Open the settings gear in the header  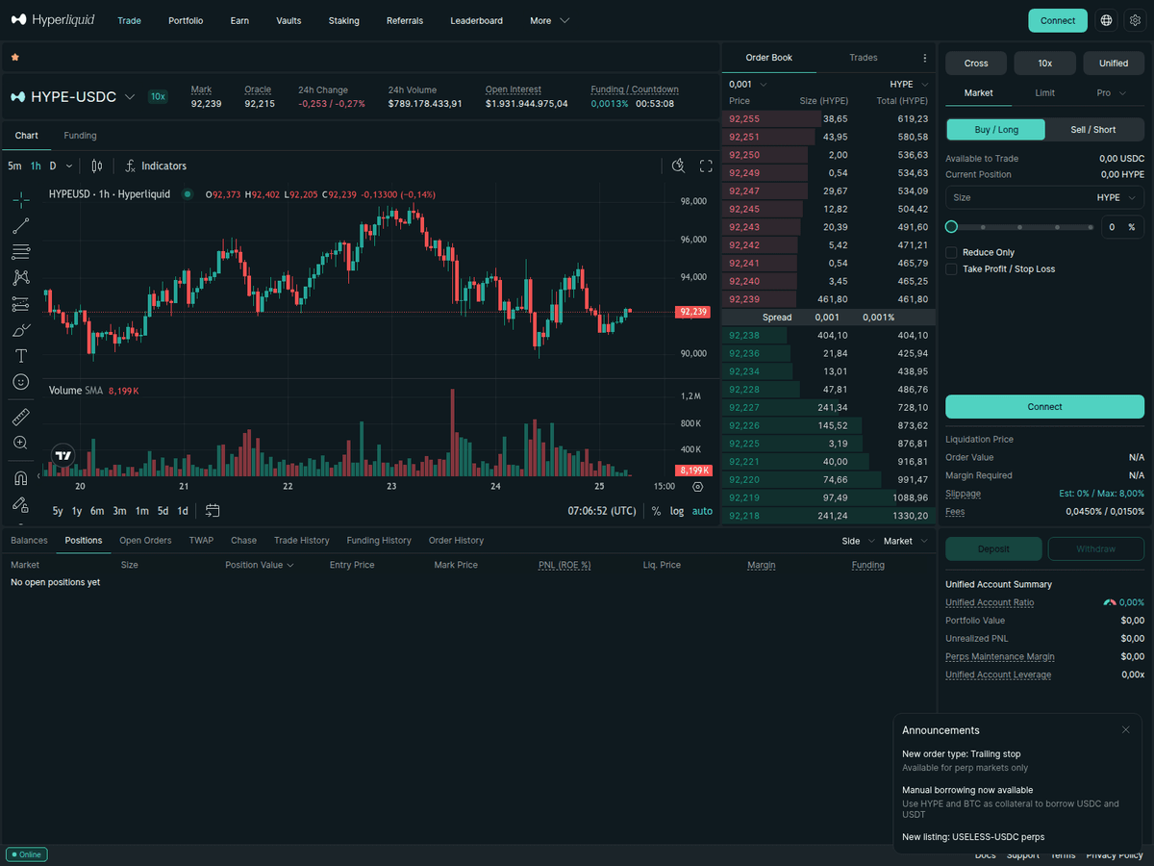point(1134,20)
